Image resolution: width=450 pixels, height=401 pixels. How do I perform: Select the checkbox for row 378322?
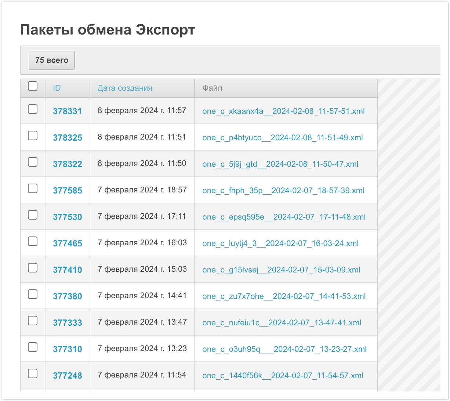[33, 162]
